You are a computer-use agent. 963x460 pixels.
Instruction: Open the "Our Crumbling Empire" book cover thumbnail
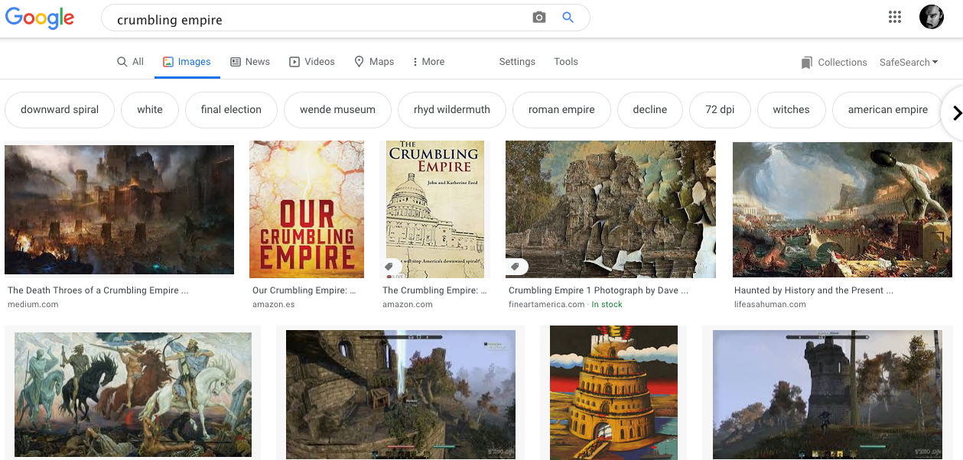(x=307, y=209)
